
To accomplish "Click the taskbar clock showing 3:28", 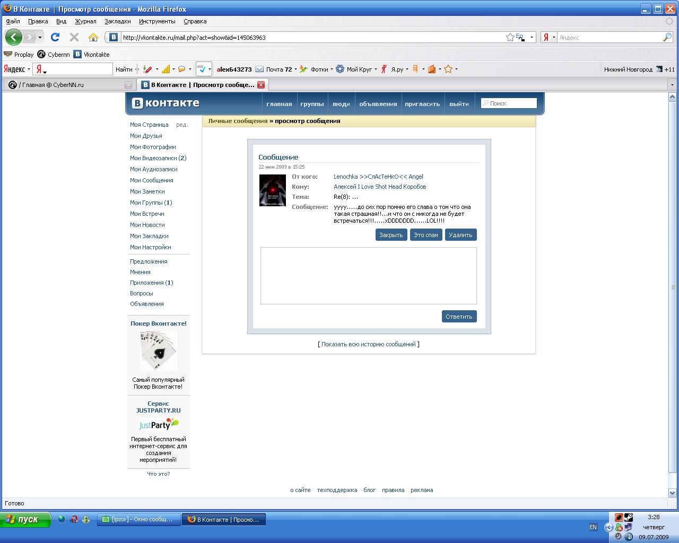I will (654, 517).
